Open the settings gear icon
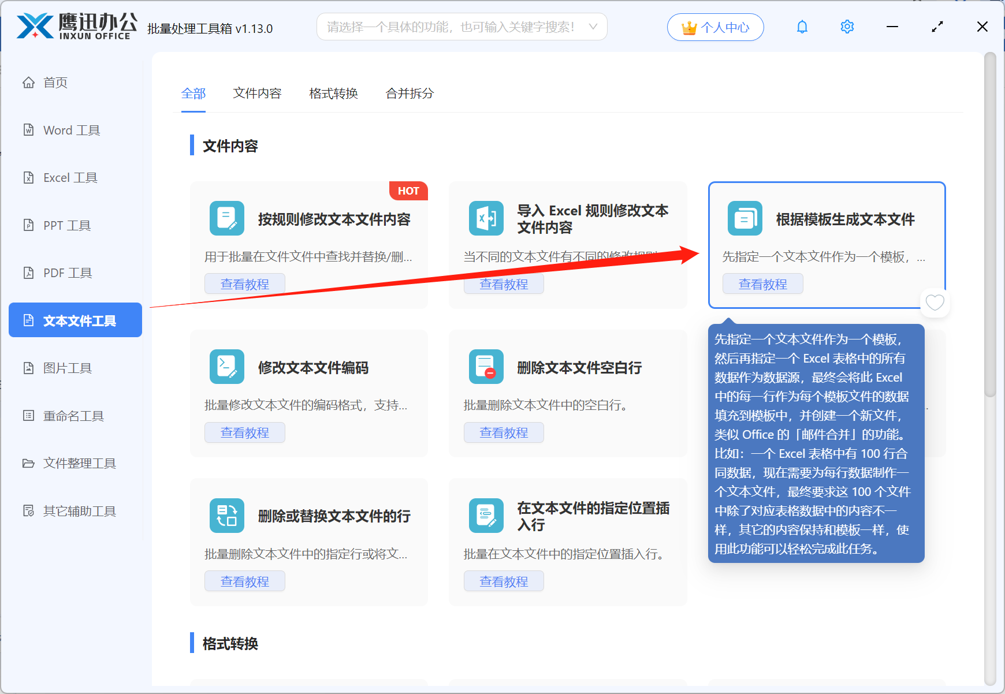The height and width of the screenshot is (694, 1005). click(x=847, y=27)
